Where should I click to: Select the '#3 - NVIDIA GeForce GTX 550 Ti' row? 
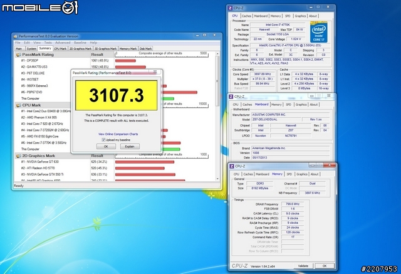[x=42, y=174]
